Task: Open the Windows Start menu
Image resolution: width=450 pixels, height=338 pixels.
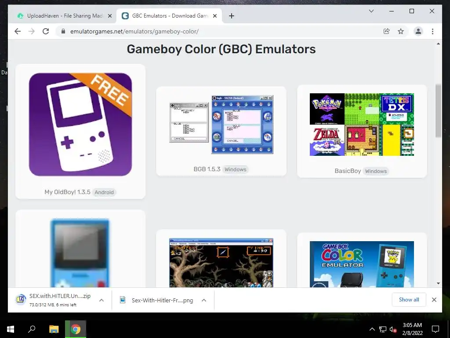Action: click(11, 329)
